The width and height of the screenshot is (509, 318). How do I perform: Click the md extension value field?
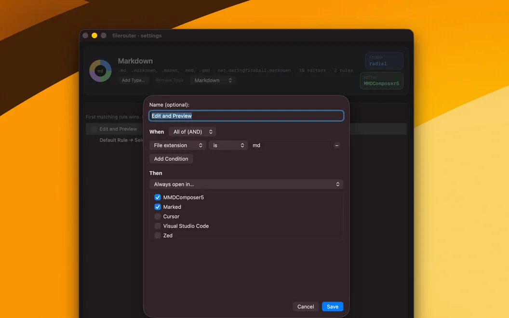pyautogui.click(x=290, y=146)
